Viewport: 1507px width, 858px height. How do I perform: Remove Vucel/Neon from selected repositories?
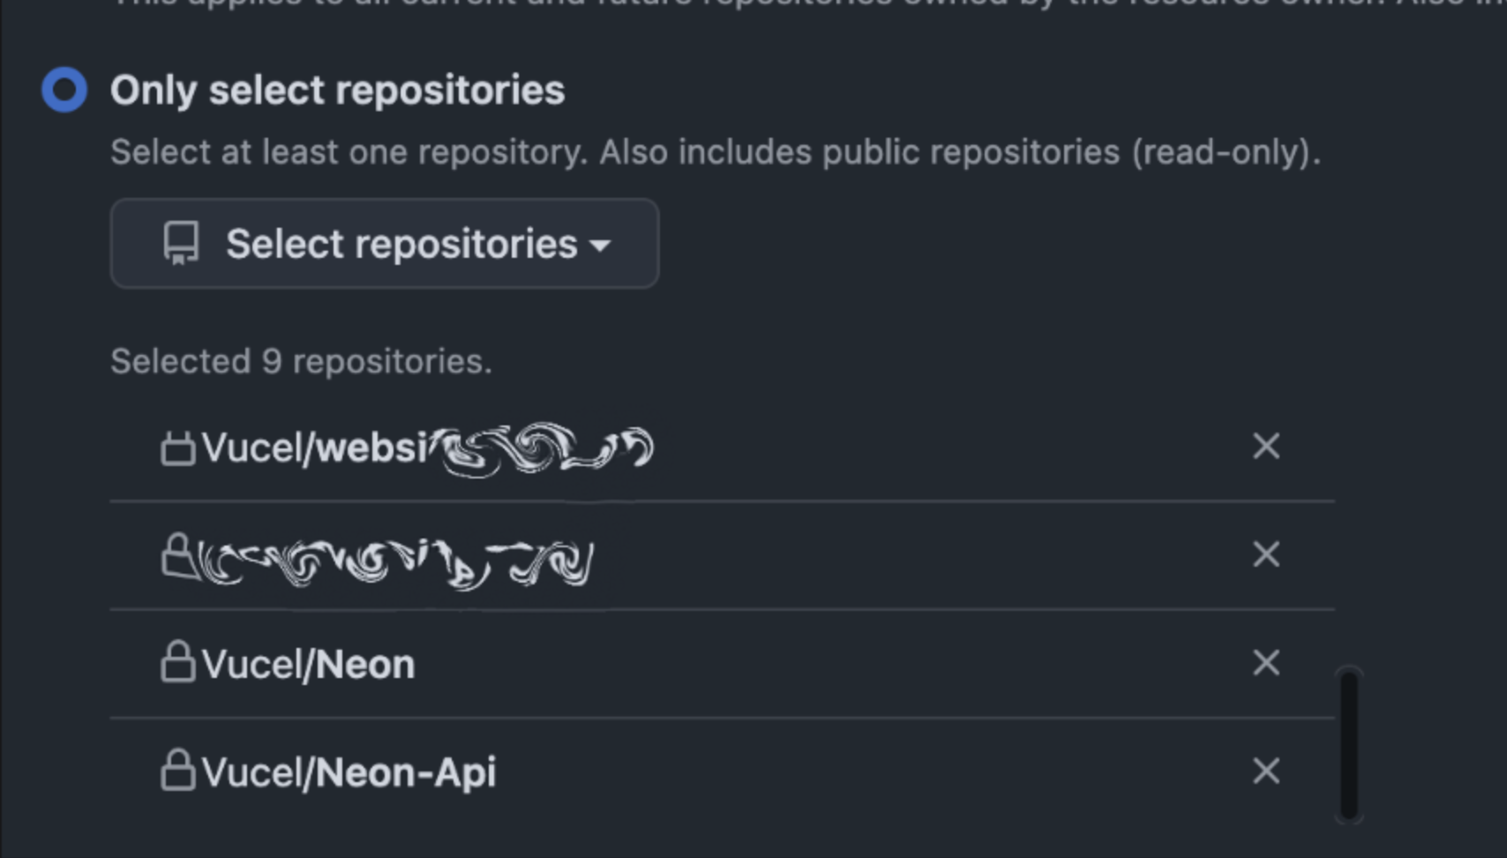click(x=1266, y=663)
